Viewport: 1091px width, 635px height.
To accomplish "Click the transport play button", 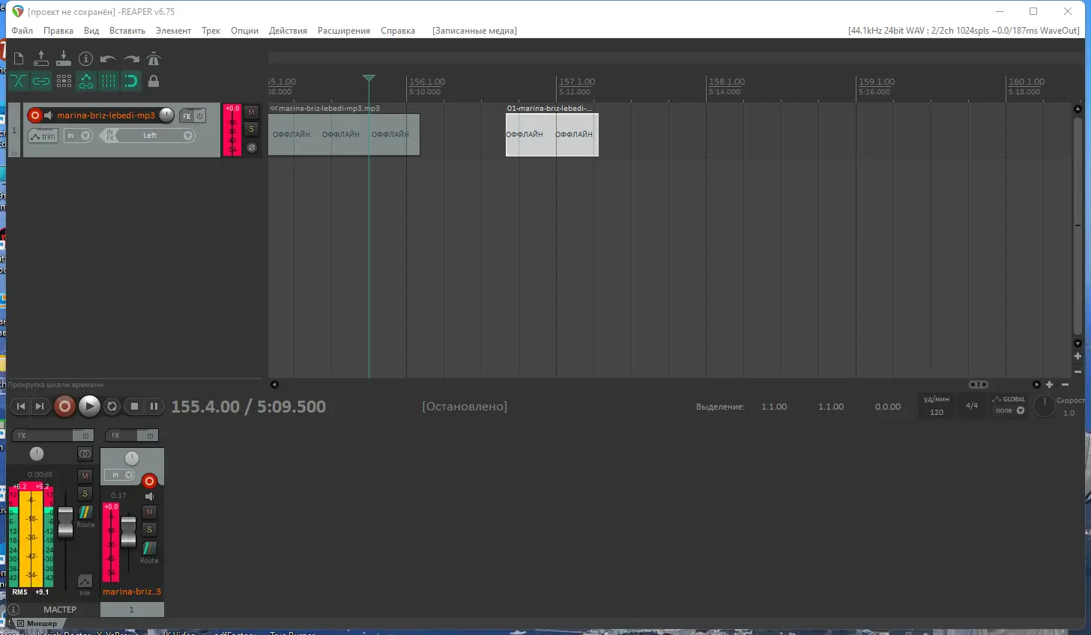I will (x=89, y=406).
